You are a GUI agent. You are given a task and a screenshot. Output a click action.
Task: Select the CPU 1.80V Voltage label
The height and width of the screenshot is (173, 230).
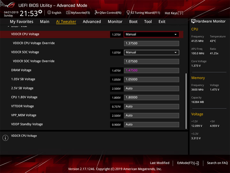[x=24, y=97]
